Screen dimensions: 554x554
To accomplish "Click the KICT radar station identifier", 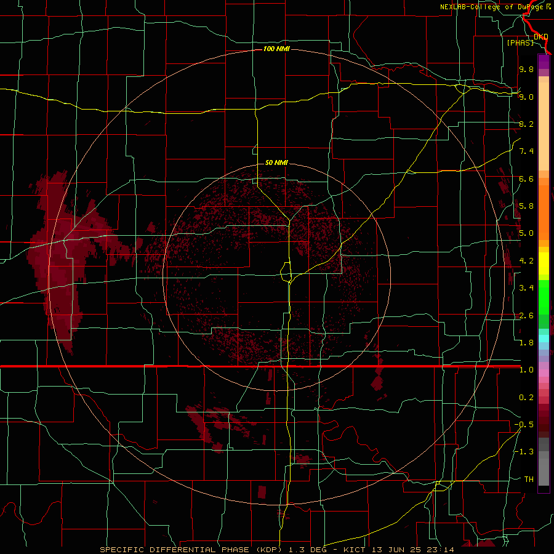I will [354, 550].
